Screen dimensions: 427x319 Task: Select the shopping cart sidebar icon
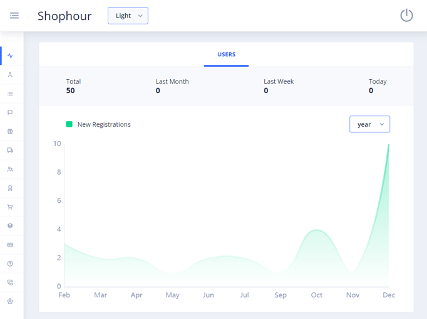[10, 207]
